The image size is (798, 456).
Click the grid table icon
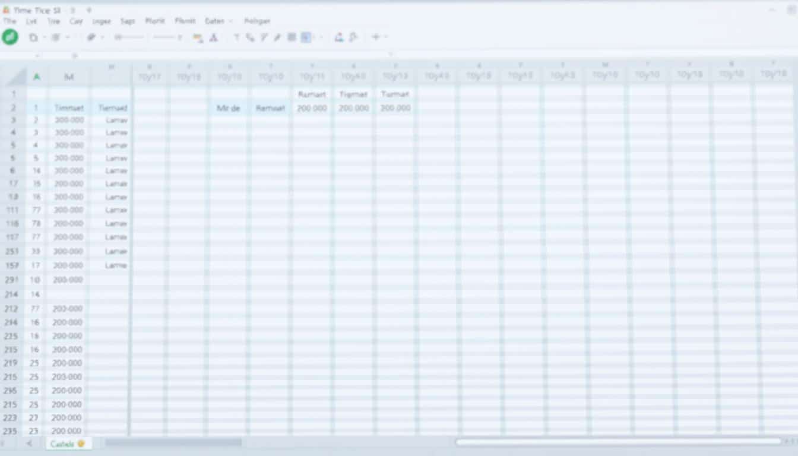coord(292,37)
